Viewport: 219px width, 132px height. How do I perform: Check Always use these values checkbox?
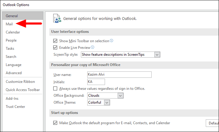pos(55,89)
